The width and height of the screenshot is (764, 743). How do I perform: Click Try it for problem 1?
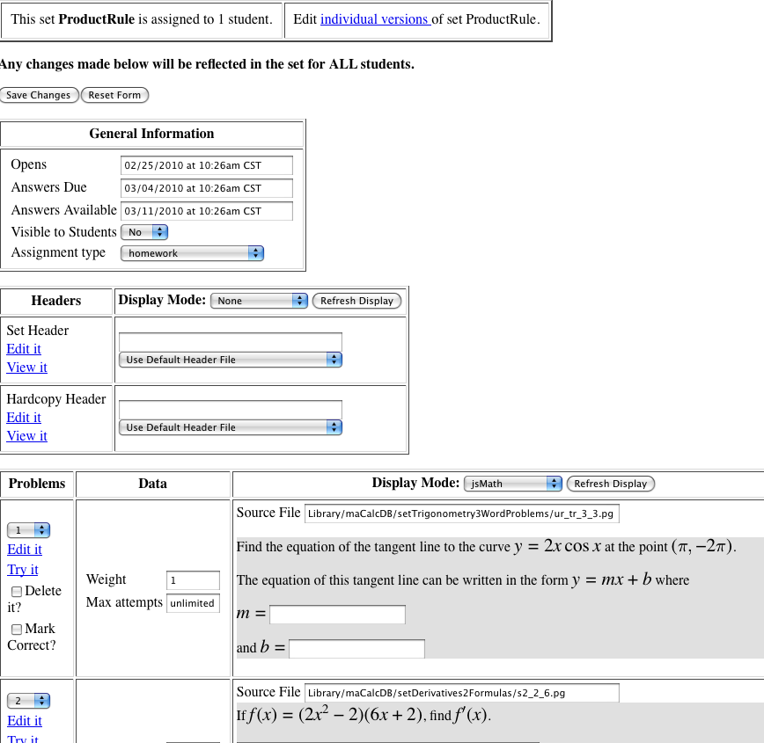[x=23, y=570]
